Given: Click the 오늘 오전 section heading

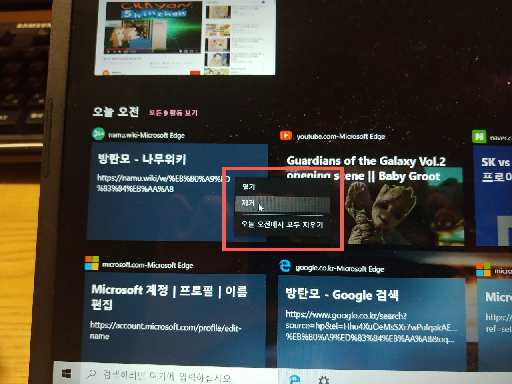Looking at the screenshot, I should pyautogui.click(x=116, y=112).
